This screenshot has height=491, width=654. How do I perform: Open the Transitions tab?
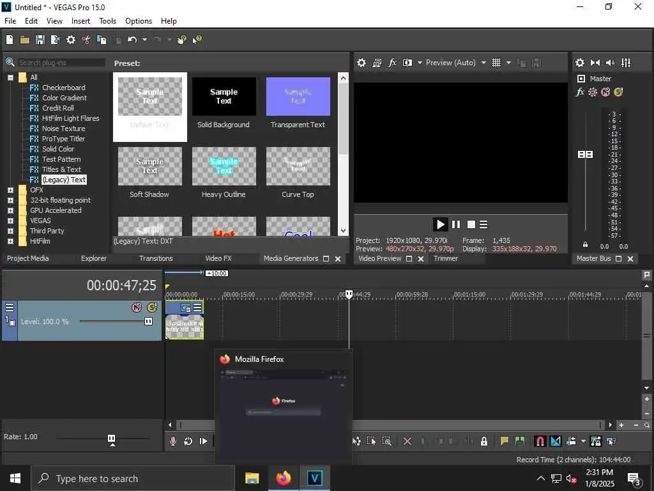(x=156, y=258)
